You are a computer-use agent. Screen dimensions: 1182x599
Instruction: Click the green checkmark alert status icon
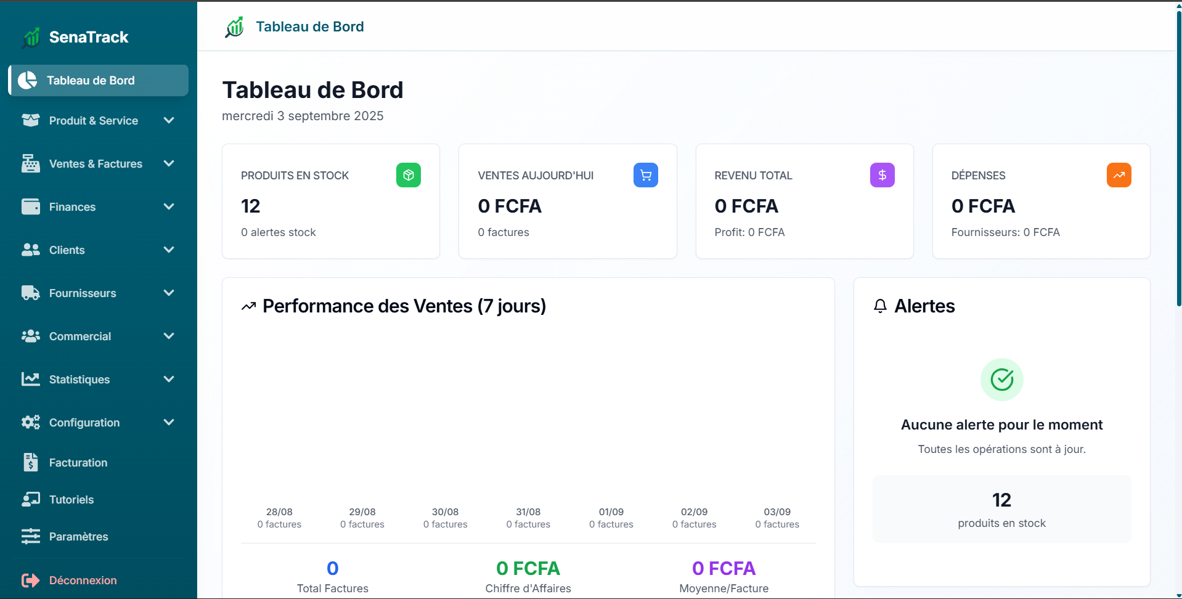(1001, 380)
